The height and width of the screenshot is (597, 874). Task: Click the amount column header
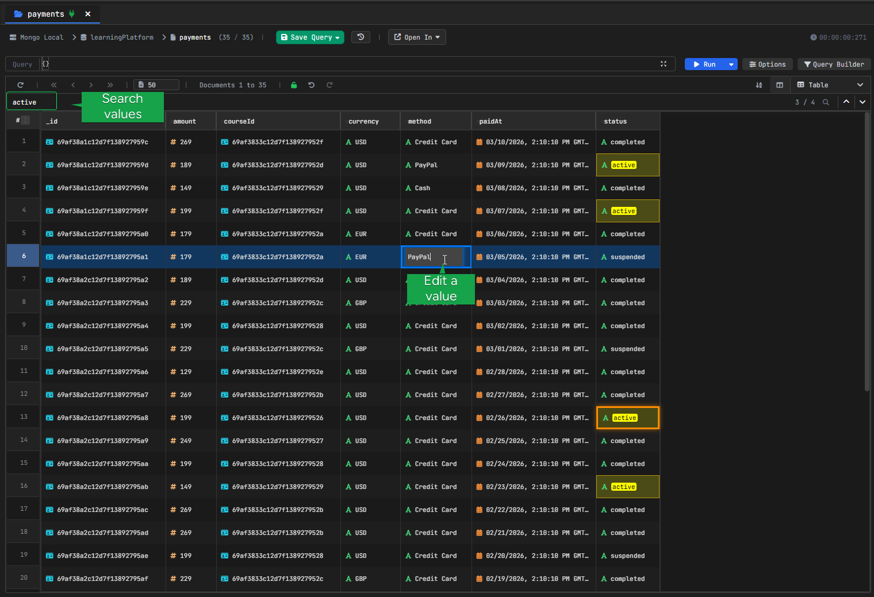click(191, 121)
